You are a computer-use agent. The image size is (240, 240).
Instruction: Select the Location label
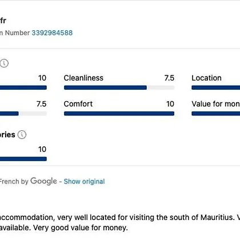click(206, 78)
